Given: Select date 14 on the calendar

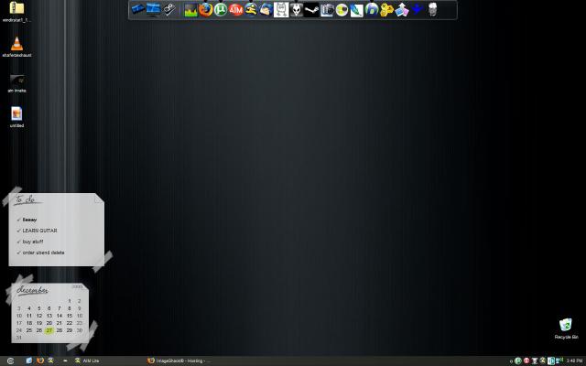Looking at the screenshot, I should (x=59, y=316).
